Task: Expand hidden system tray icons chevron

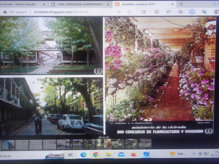Action: [x=194, y=154]
